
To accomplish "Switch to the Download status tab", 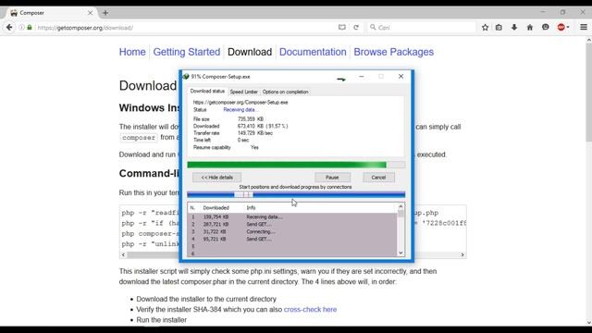I will 207,92.
